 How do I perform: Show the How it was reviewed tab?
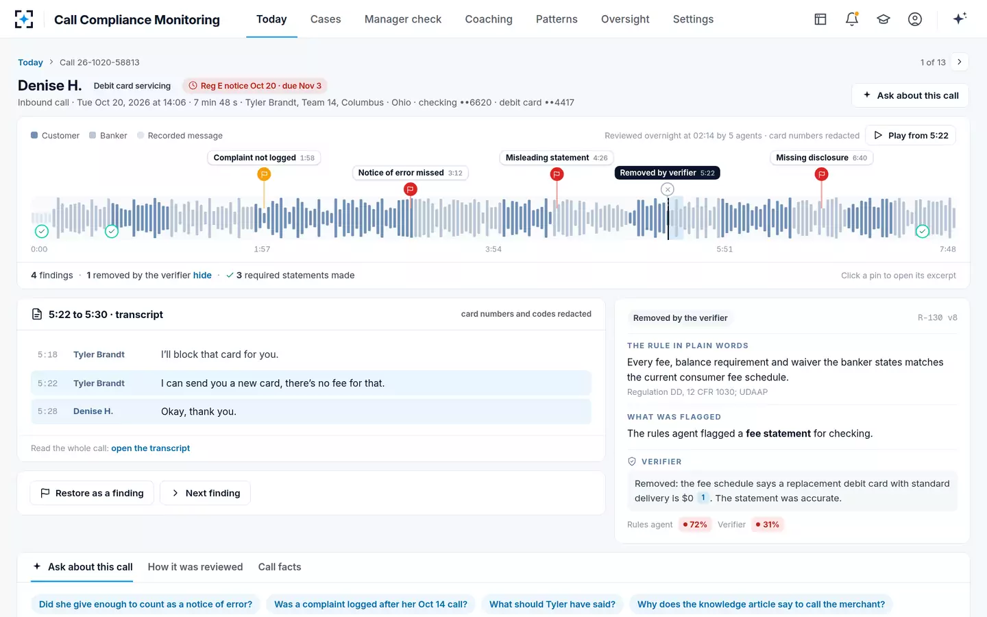pyautogui.click(x=195, y=567)
